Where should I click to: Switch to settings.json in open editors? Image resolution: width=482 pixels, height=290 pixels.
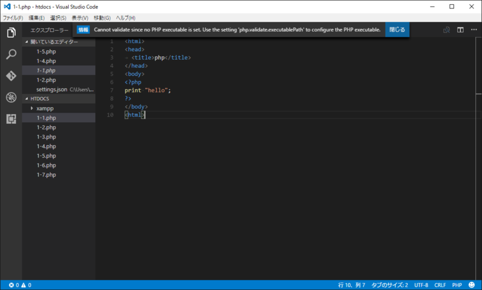pyautogui.click(x=52, y=90)
